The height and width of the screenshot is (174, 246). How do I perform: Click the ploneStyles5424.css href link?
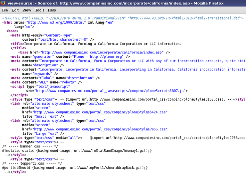click(x=100, y=112)
